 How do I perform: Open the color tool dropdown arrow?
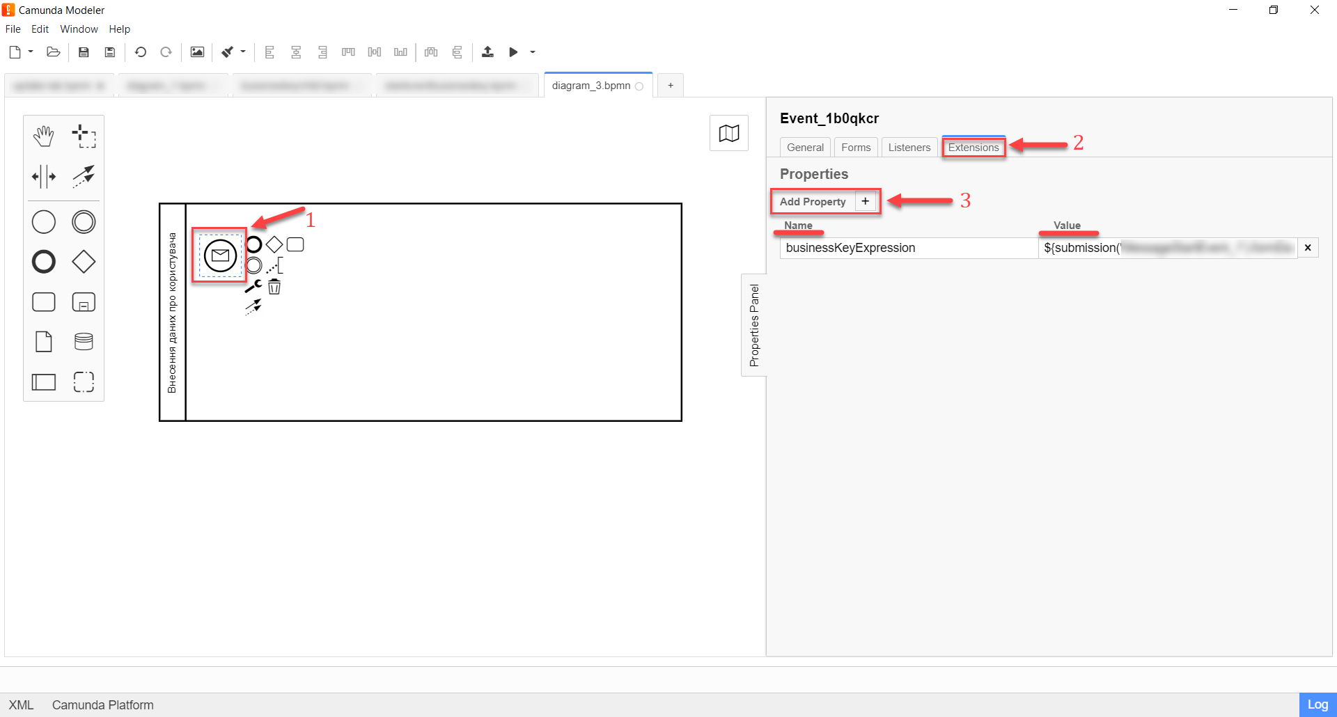[x=243, y=52]
